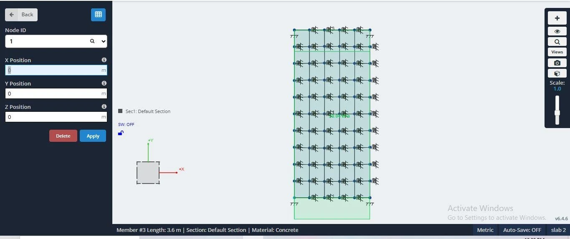This screenshot has height=239, width=570.
Task: Take a screenshot with camera icon
Action: (x=557, y=63)
